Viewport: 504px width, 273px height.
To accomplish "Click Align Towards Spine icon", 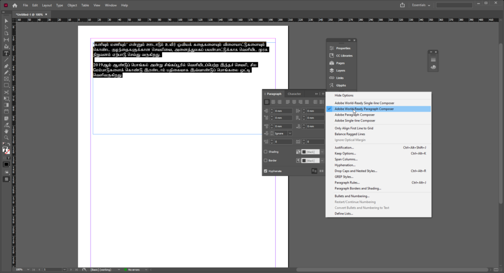I will 315,102.
